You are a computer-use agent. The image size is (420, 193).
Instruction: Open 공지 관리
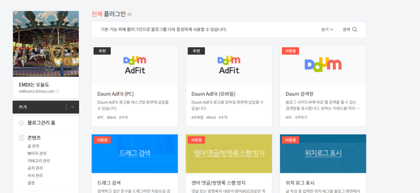(x=35, y=168)
